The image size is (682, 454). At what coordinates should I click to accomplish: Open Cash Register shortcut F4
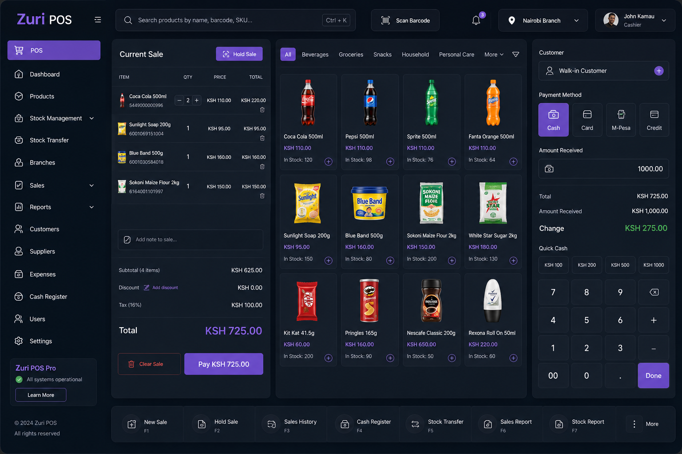363,424
